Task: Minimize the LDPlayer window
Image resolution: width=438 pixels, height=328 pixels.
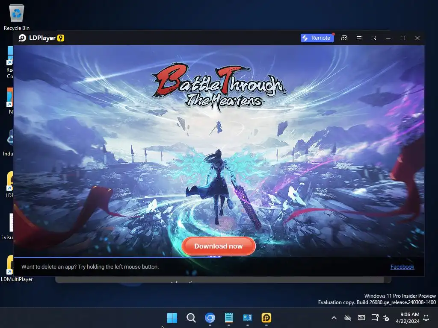Action: [x=388, y=38]
